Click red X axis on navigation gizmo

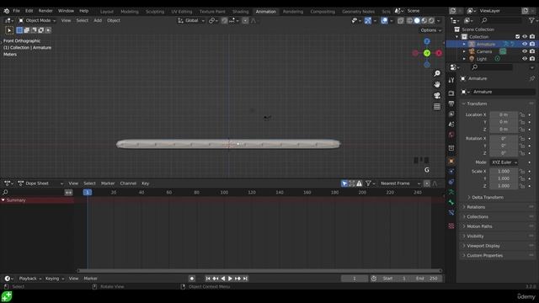tap(439, 53)
